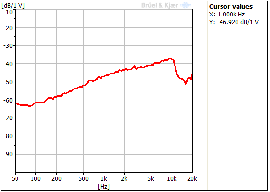Click the -20 level axis label
This screenshot has height=192, width=270.
click(x=8, y=28)
